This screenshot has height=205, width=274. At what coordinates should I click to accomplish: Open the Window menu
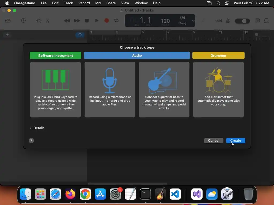[x=141, y=3]
